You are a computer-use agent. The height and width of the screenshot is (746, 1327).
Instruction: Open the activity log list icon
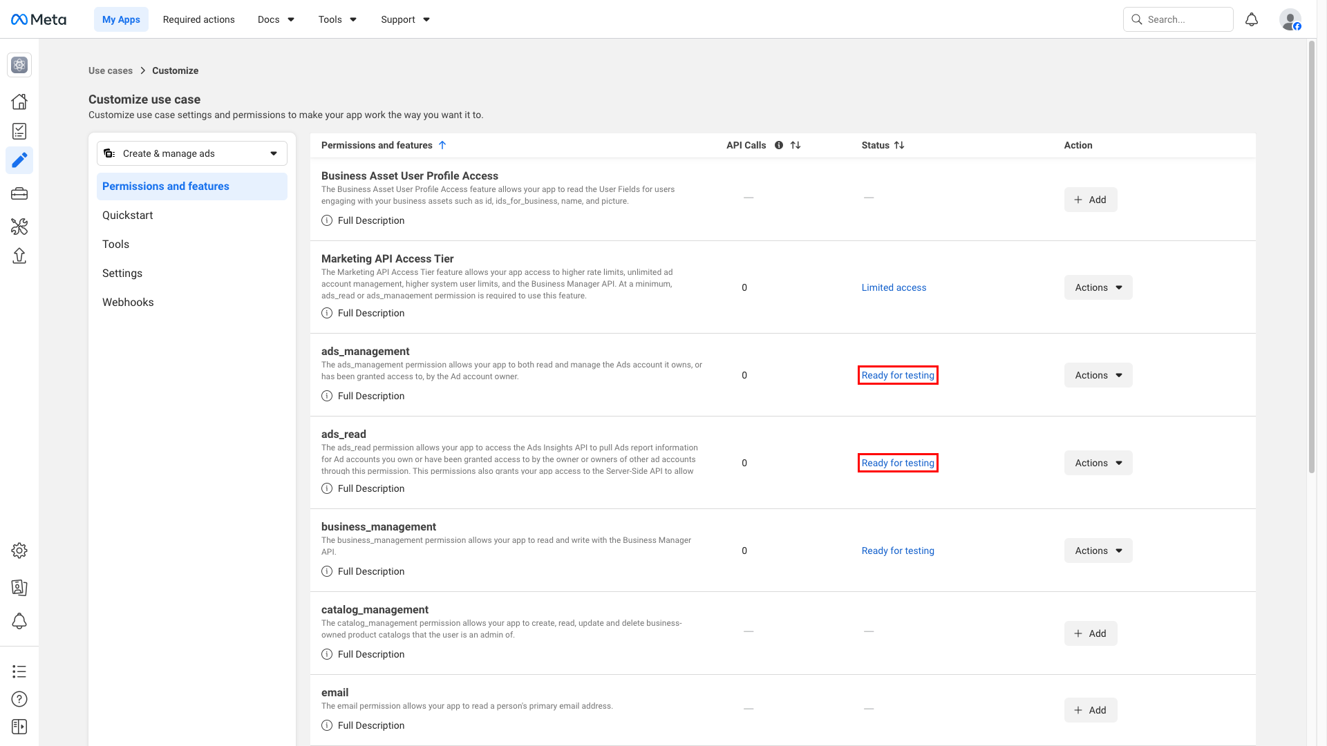click(x=19, y=671)
